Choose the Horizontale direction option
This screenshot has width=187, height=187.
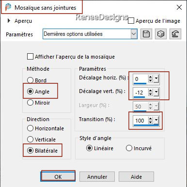[30, 128]
